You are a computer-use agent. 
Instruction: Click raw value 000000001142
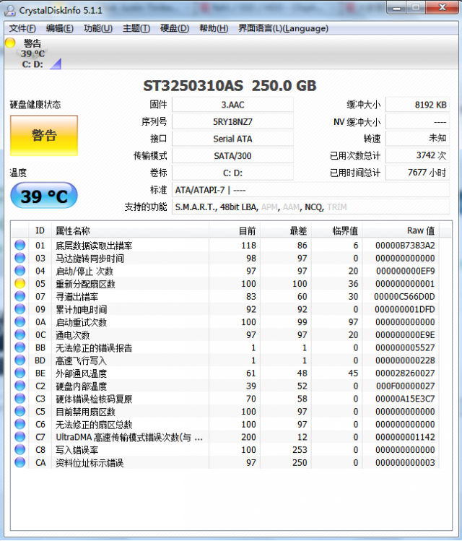click(x=405, y=437)
